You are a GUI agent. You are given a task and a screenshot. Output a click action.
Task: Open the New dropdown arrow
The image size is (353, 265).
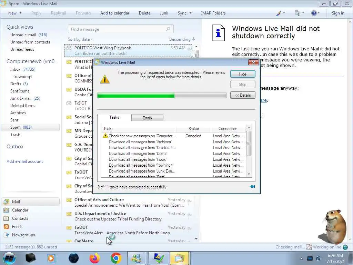20,13
